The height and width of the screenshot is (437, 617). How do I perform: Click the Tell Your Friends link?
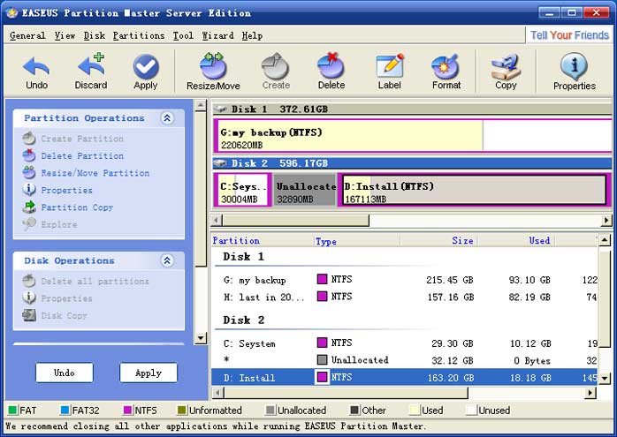569,35
